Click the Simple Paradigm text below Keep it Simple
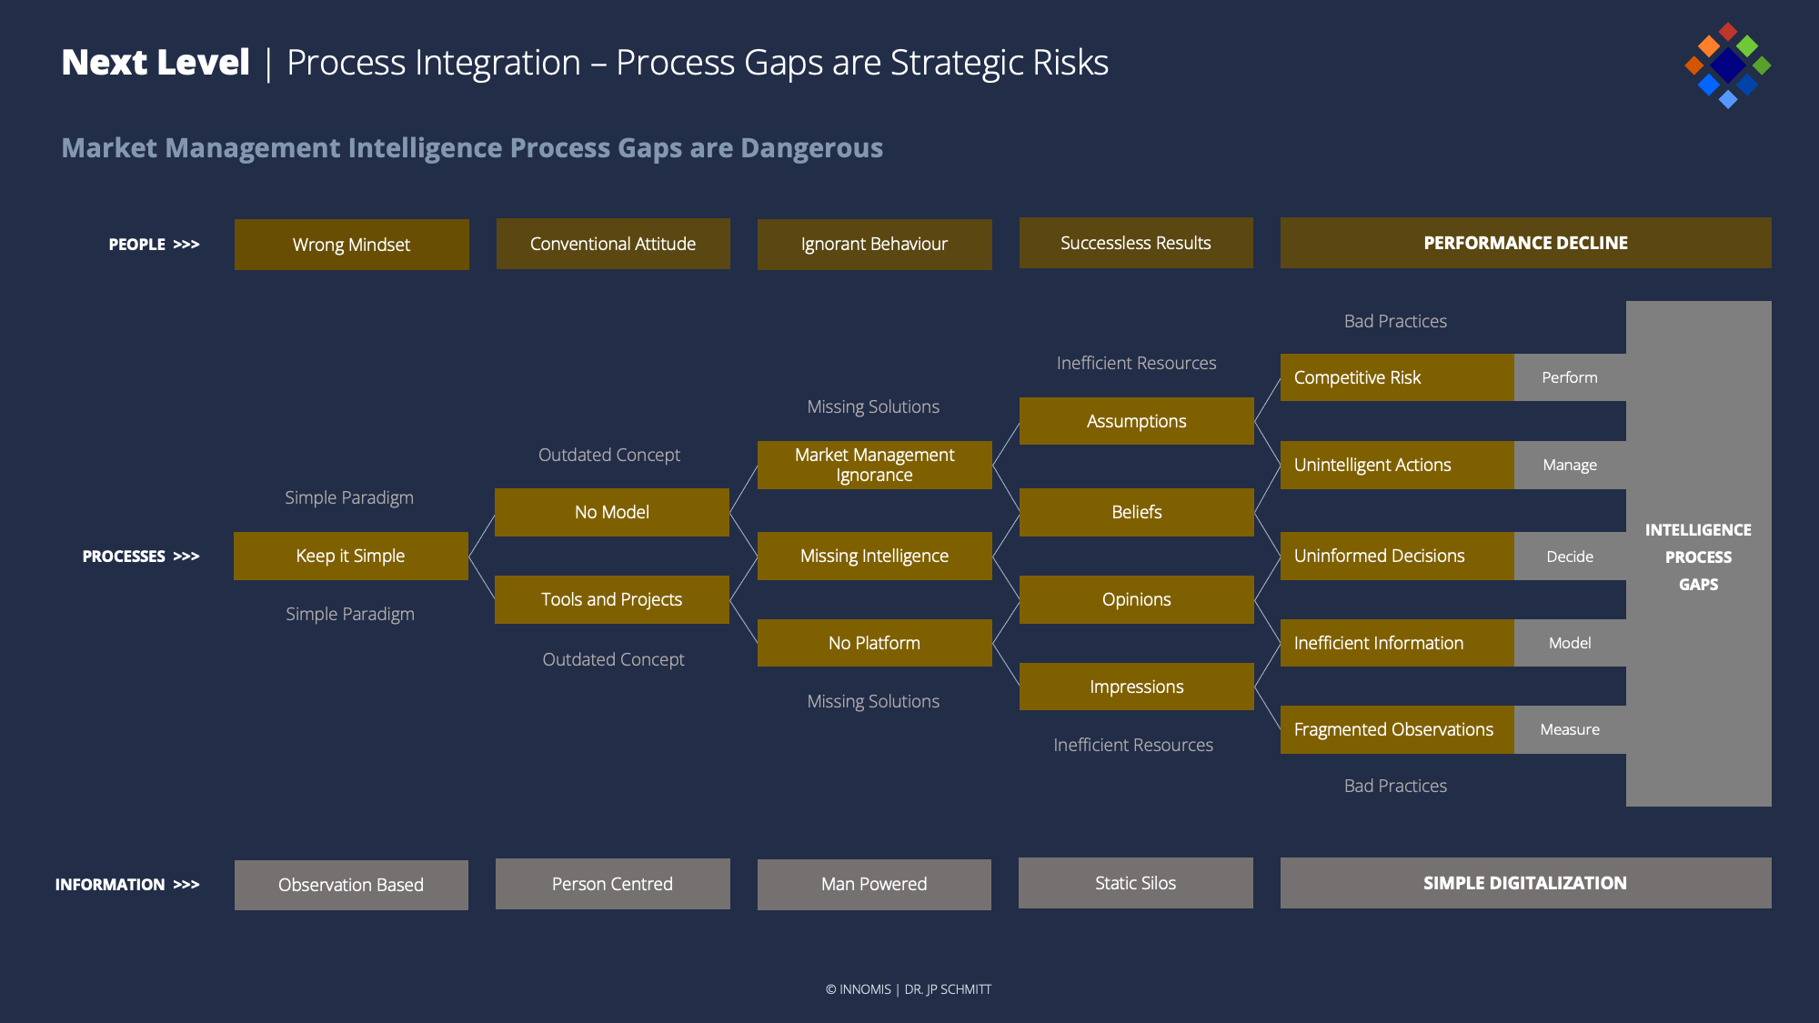Viewport: 1819px width, 1023px height. click(x=350, y=614)
